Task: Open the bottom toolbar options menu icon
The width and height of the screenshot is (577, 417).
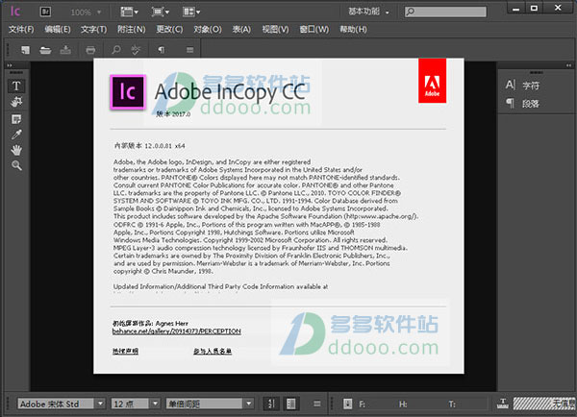Action: (316, 404)
